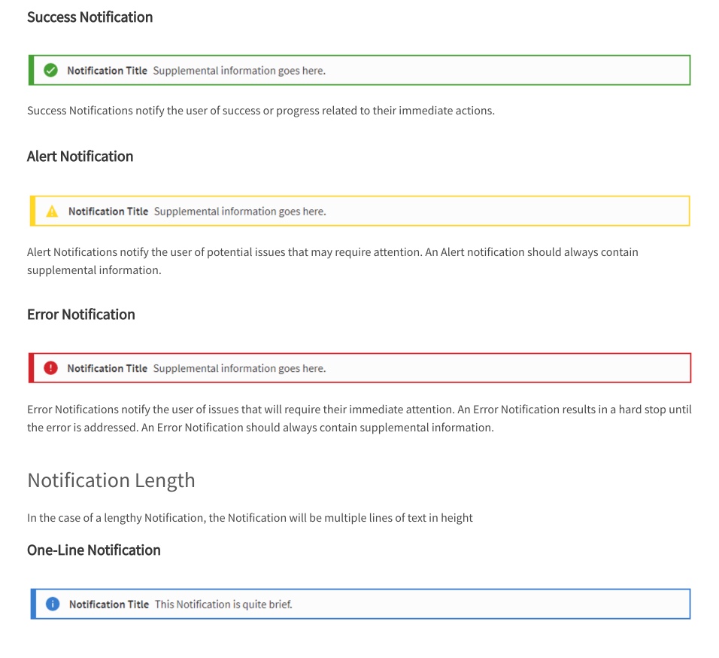Click the blue info circle icon
Image resolution: width=719 pixels, height=658 pixels.
coord(53,604)
